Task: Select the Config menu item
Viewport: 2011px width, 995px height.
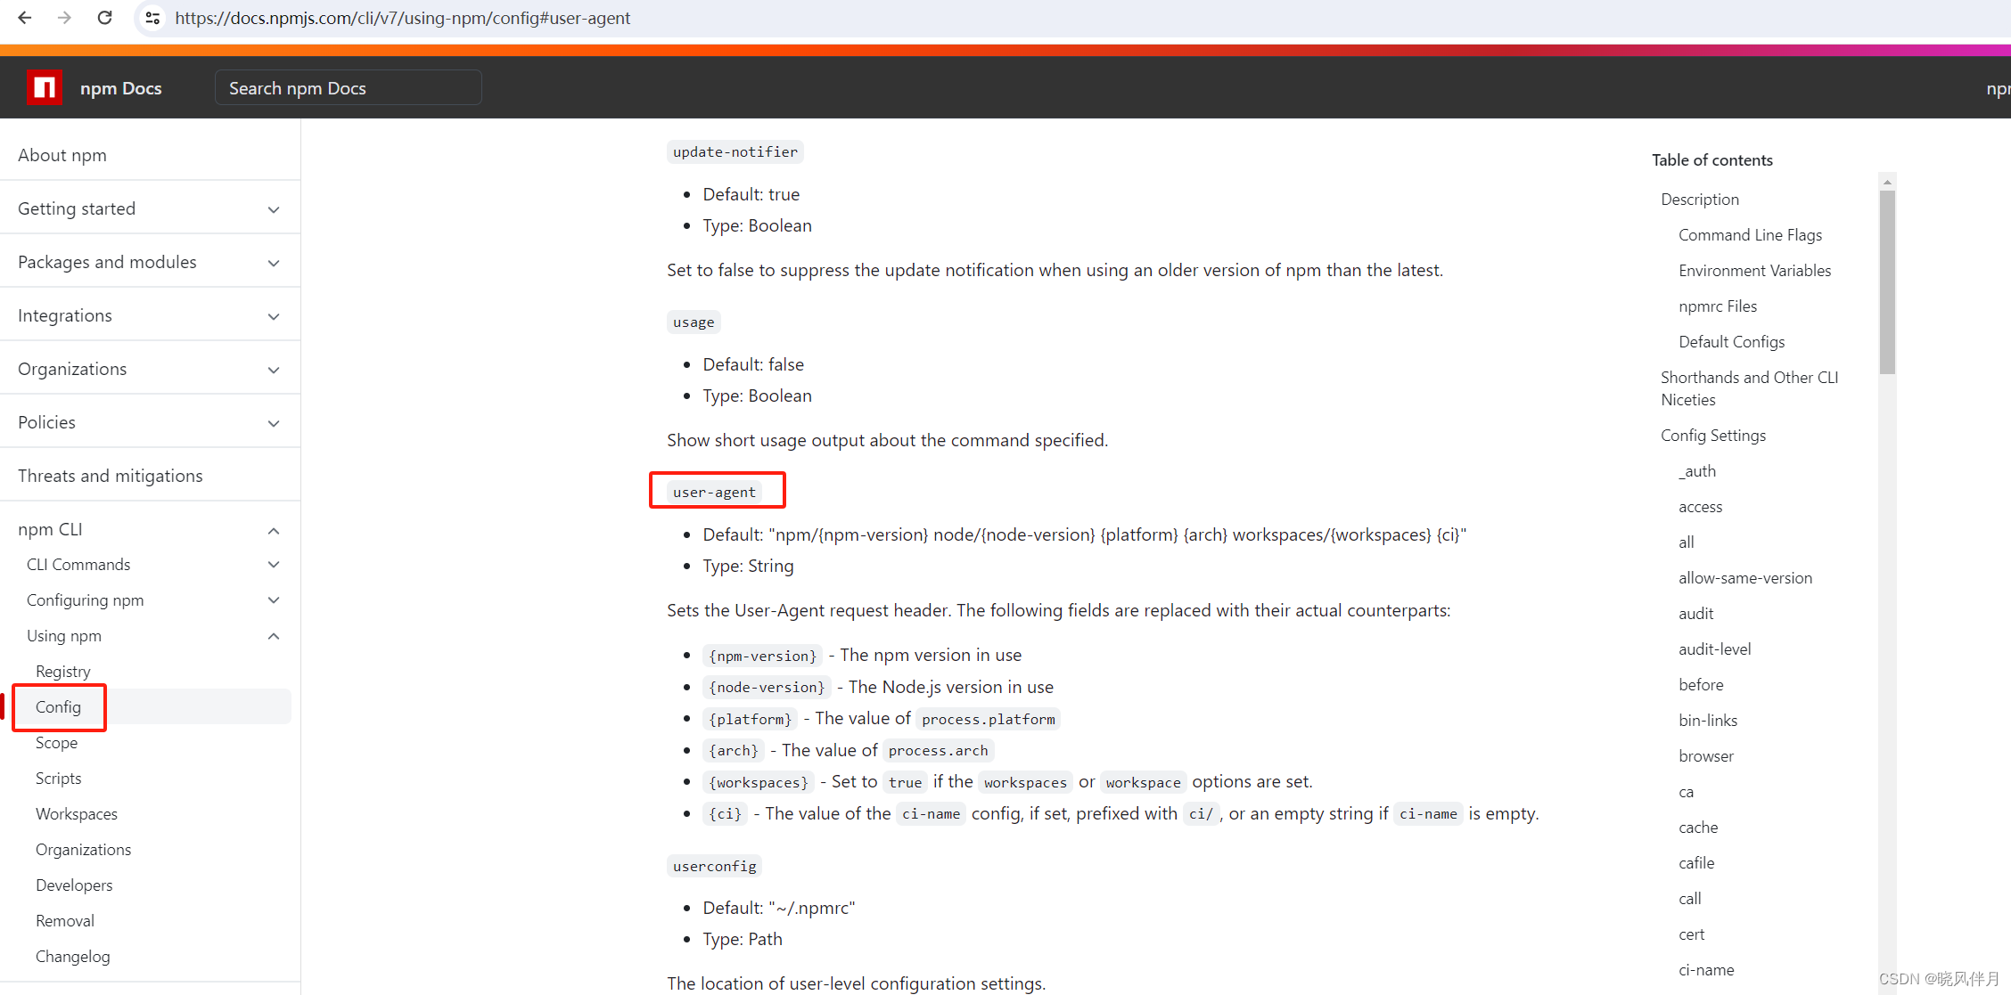Action: pyautogui.click(x=58, y=706)
